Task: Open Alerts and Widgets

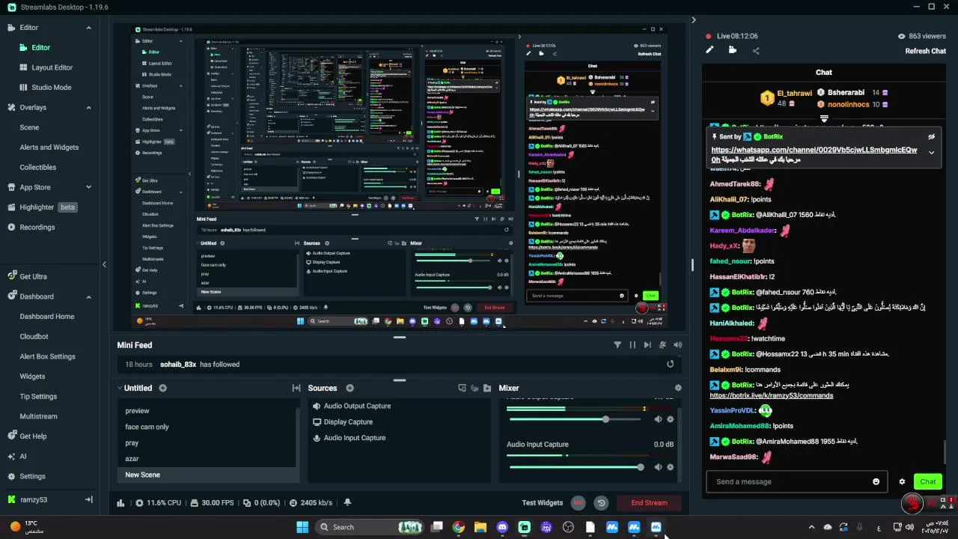Action: (49, 147)
